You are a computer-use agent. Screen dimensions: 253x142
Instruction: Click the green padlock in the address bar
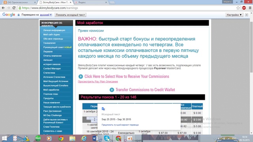(x=20, y=8)
